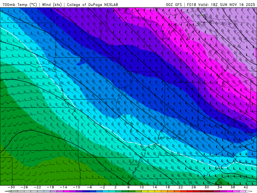Click the -18 value on the color scale
The image size is (257, 193).
tap(50, 187)
